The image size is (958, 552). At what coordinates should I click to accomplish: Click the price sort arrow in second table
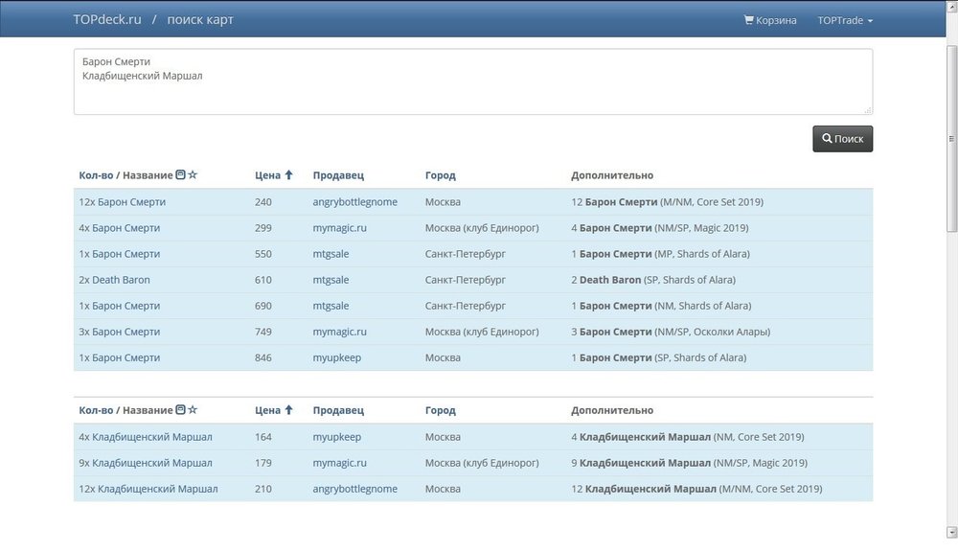288,410
